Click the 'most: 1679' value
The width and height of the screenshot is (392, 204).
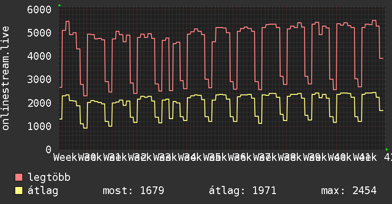pyautogui.click(x=134, y=191)
